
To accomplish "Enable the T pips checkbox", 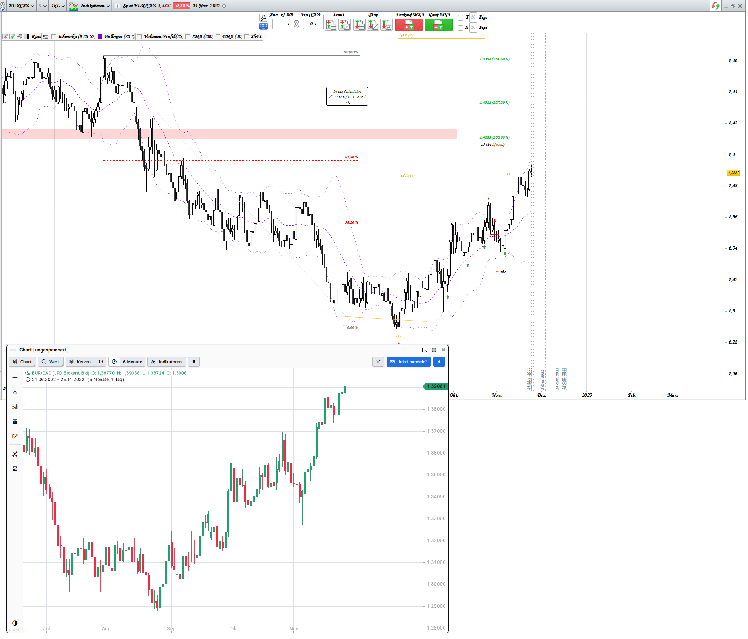I will click(460, 18).
